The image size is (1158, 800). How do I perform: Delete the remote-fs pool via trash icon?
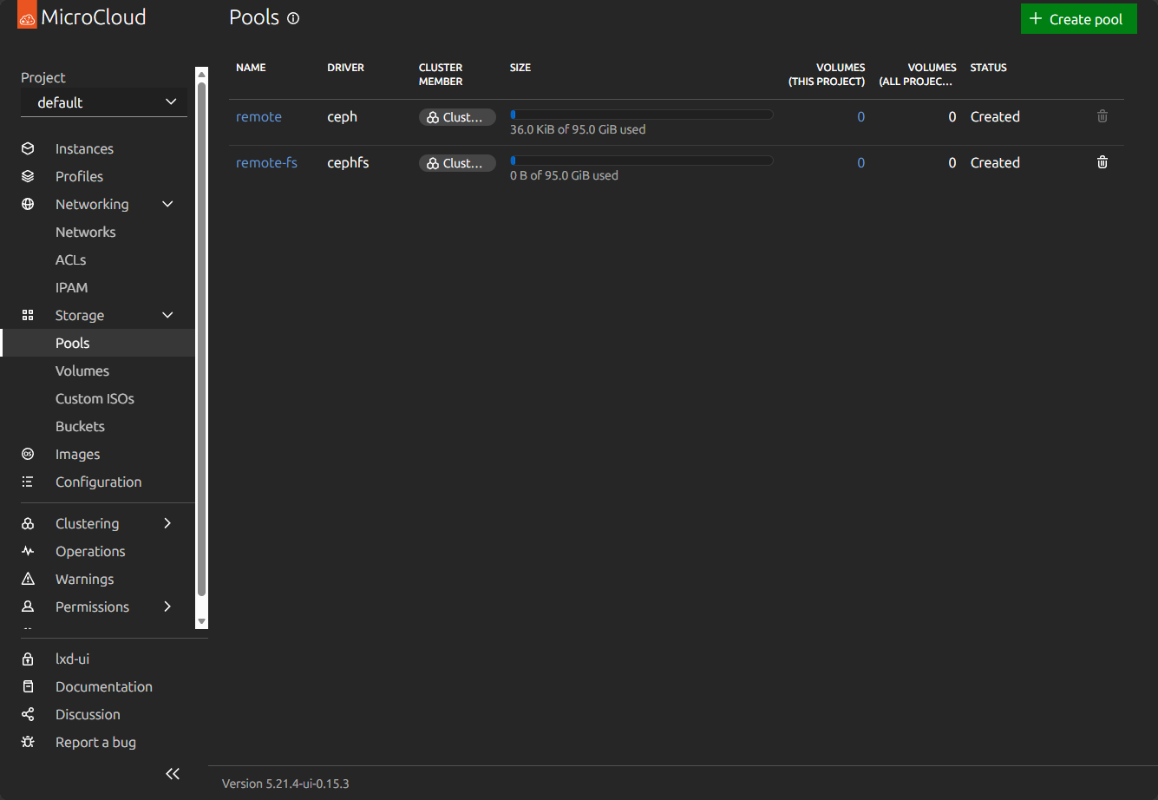[1102, 162]
